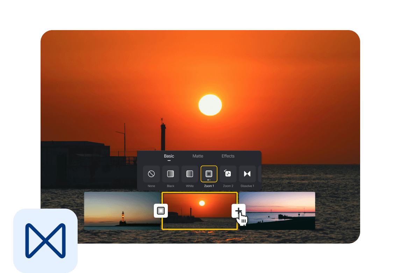Select the lighthouse clip thumbnail

(x=122, y=211)
